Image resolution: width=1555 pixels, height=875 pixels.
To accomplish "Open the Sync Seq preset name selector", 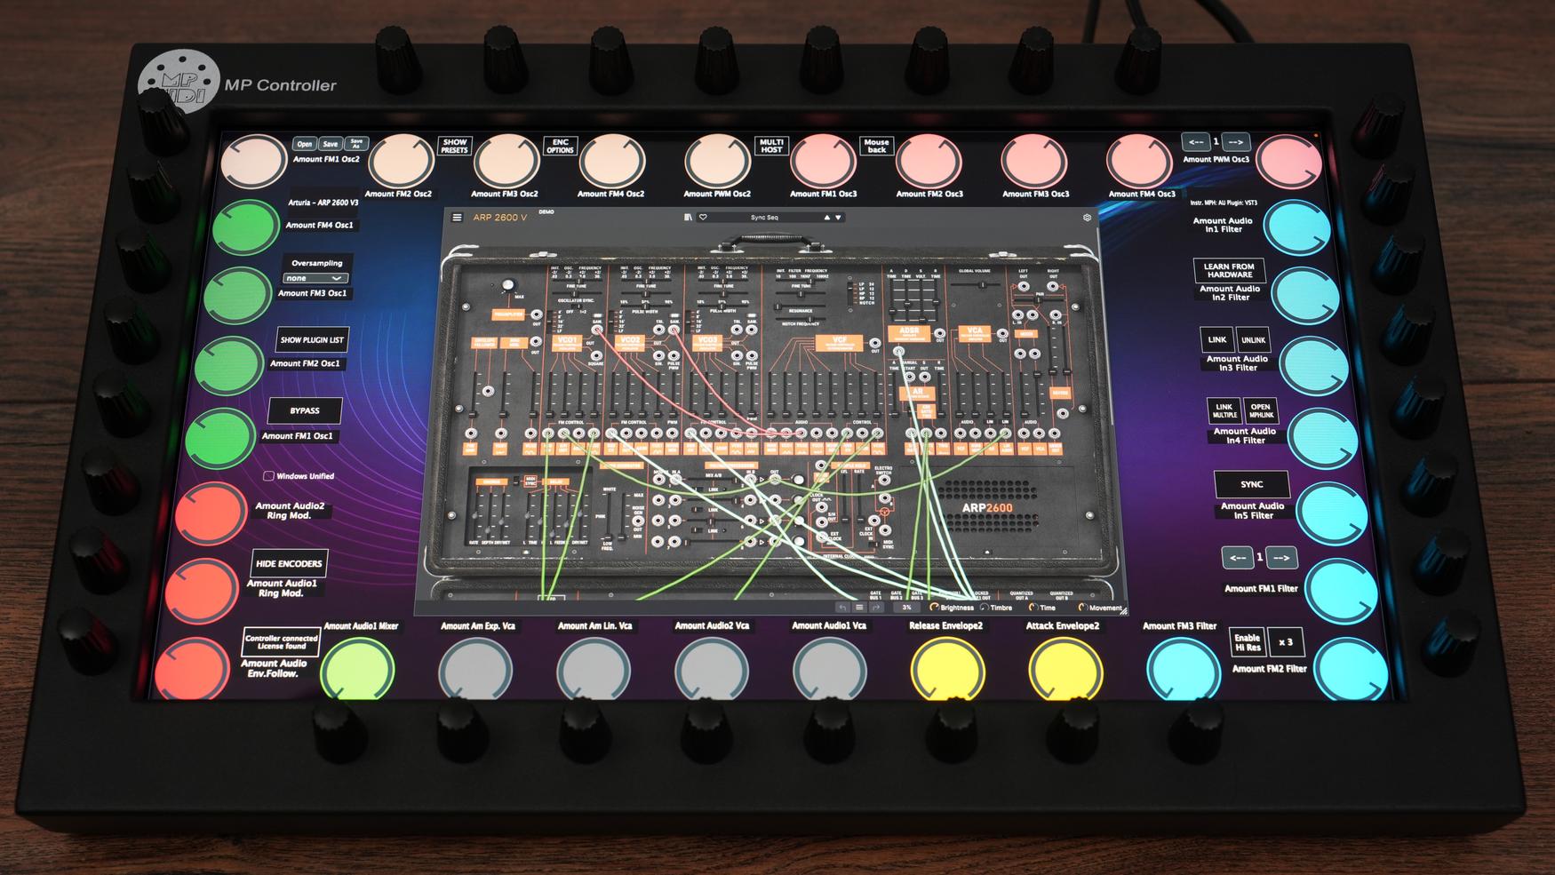I will click(763, 217).
